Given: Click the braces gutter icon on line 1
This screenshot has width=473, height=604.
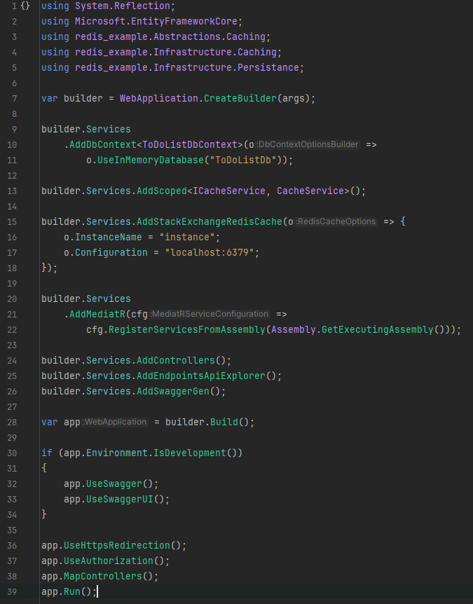Looking at the screenshot, I should click(25, 6).
